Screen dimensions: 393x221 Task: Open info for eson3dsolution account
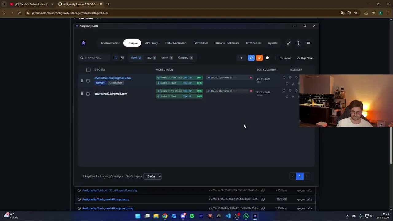click(x=284, y=77)
